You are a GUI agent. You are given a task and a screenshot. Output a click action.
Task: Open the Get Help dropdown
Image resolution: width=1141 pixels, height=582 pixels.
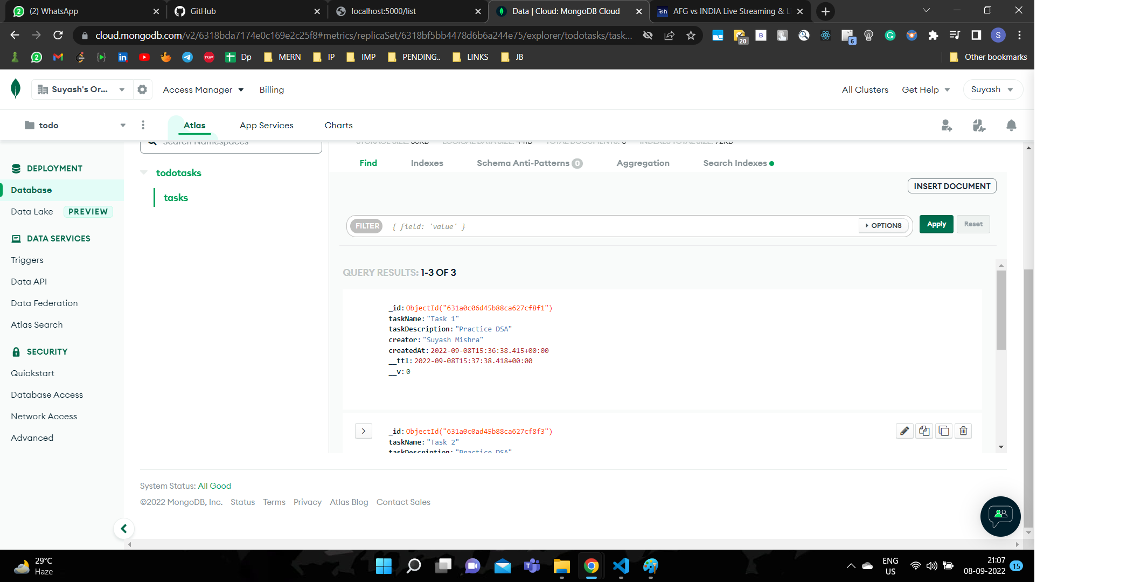pyautogui.click(x=926, y=90)
